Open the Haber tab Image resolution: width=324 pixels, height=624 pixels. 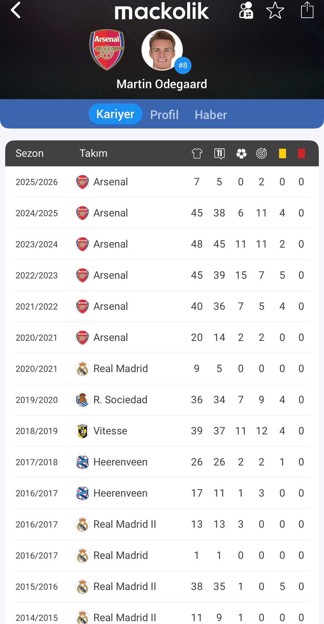point(211,115)
